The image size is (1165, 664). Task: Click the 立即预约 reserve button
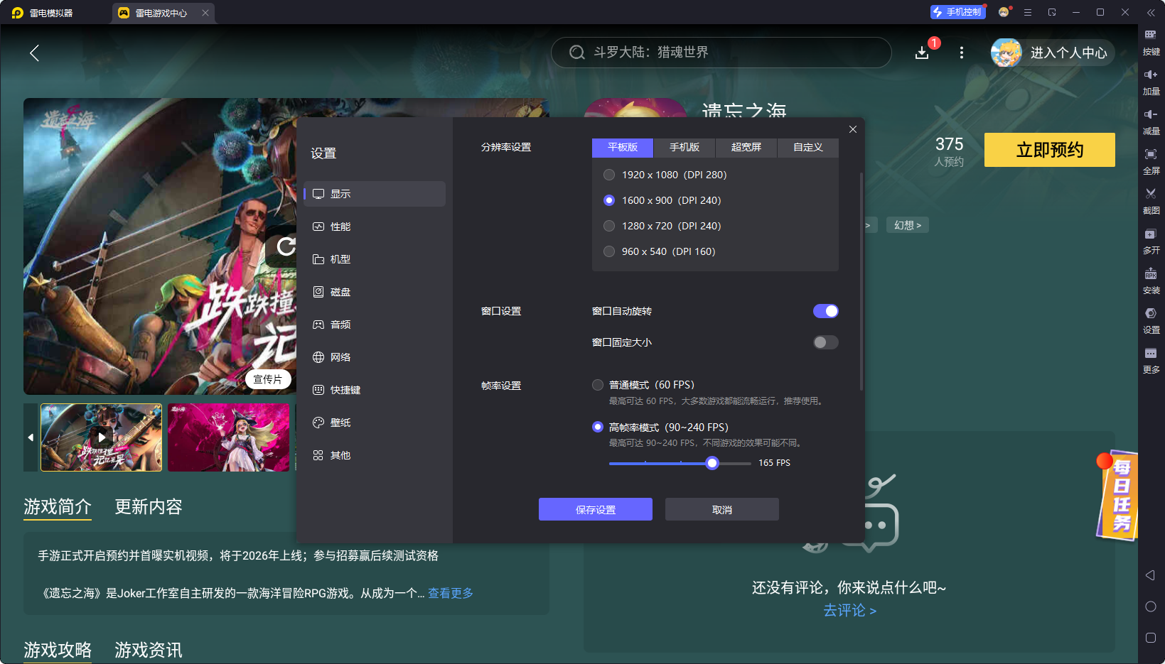pyautogui.click(x=1050, y=150)
